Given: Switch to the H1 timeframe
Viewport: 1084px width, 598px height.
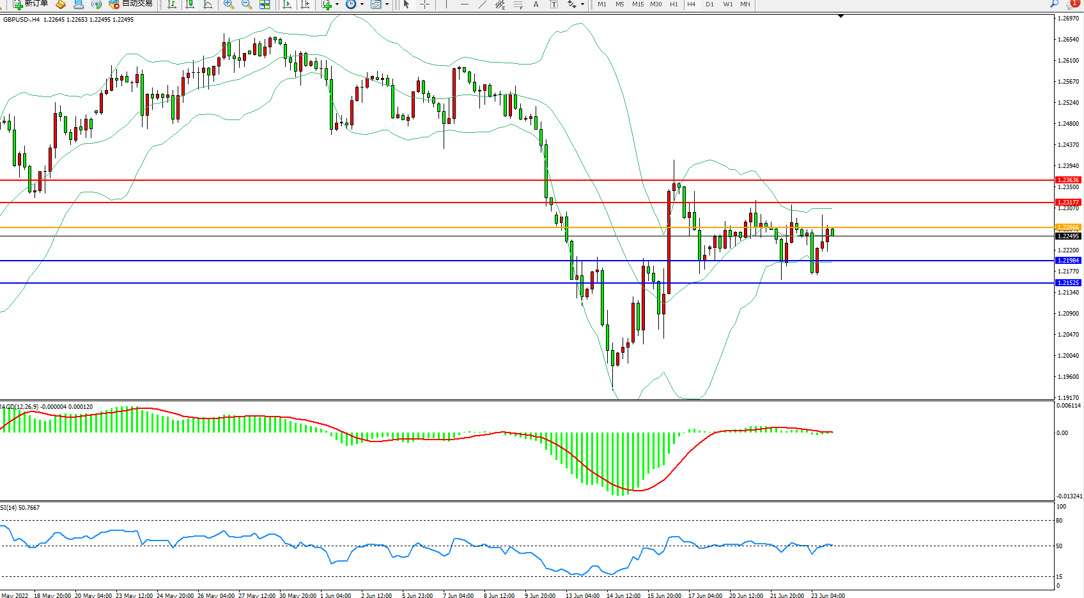Looking at the screenshot, I should 674,4.
